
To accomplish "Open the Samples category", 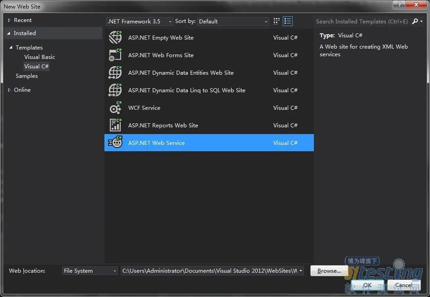I will [27, 76].
